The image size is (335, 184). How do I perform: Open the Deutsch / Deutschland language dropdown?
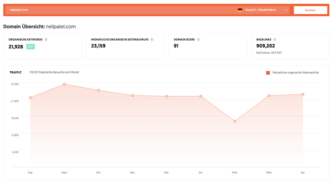262,10
